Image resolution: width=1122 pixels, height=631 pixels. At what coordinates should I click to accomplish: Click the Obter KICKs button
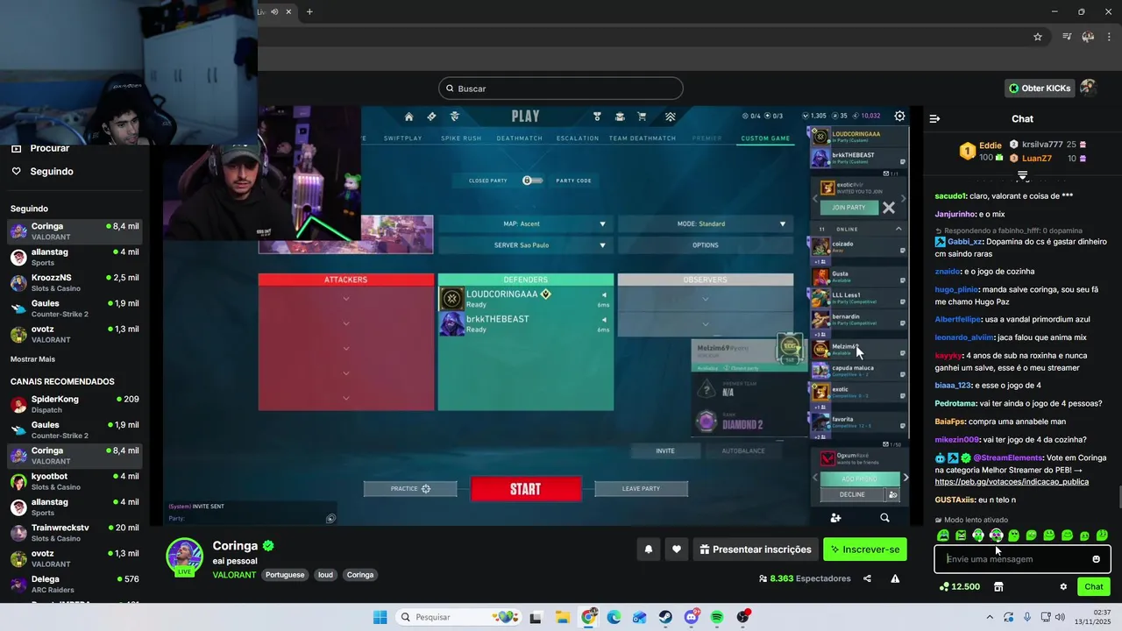(1040, 88)
